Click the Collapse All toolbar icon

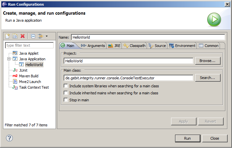pyautogui.click(x=33, y=36)
